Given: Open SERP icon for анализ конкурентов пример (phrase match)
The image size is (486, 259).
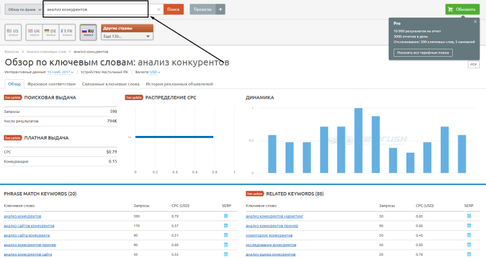Looking at the screenshot, I should pyautogui.click(x=225, y=245).
